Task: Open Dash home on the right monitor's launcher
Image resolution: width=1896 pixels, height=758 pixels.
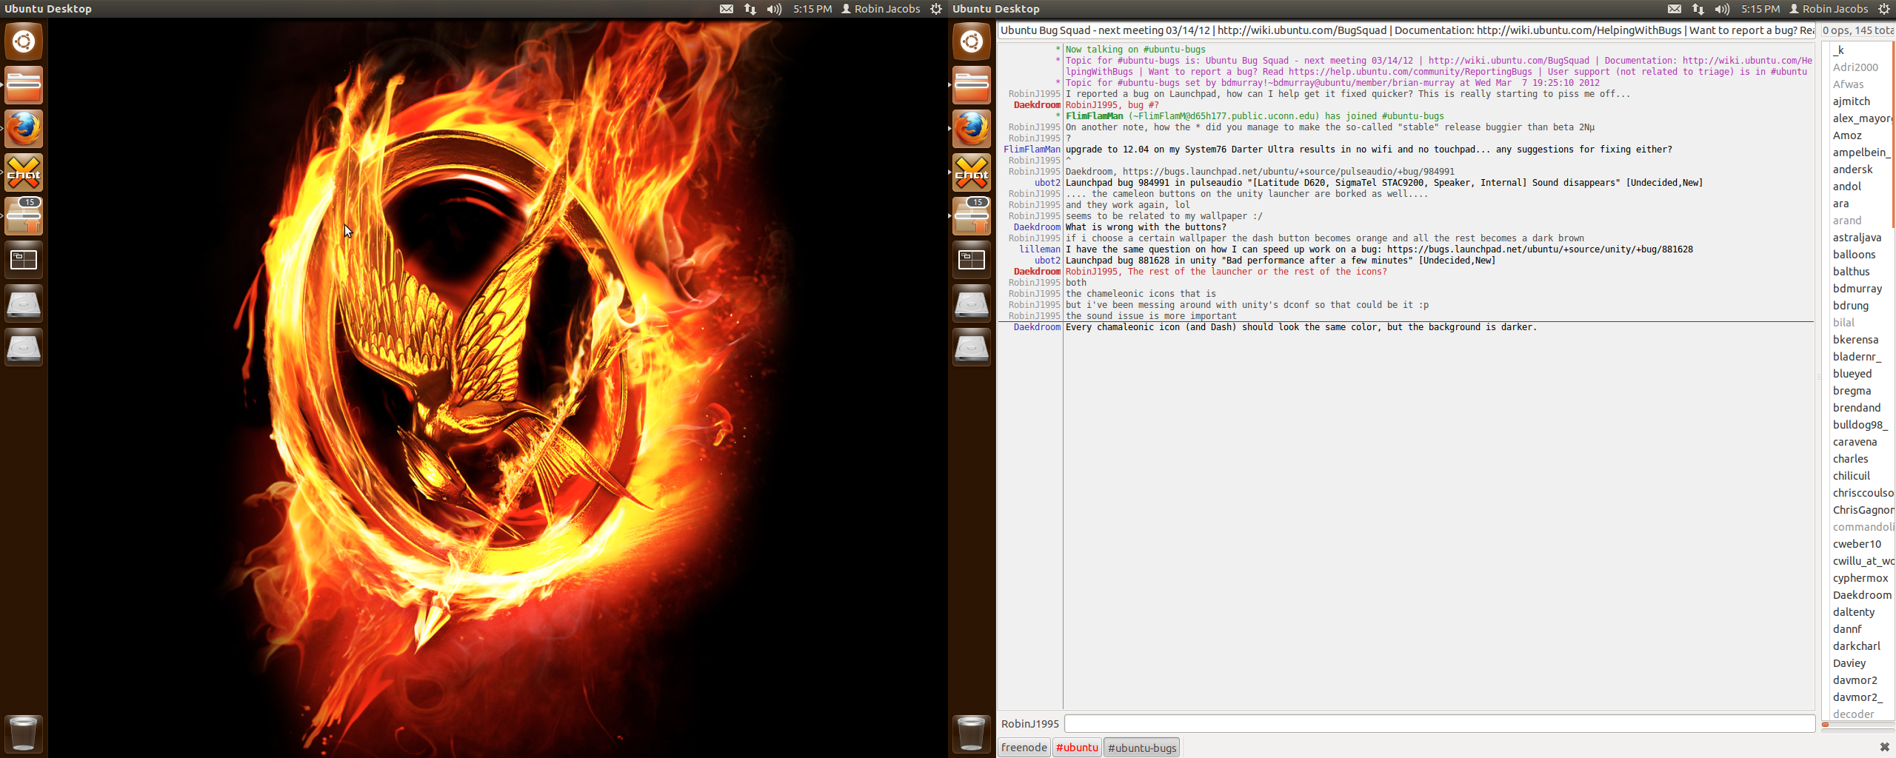Action: tap(971, 41)
